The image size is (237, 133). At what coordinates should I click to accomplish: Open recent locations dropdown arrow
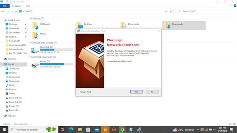(x=13, y=11)
